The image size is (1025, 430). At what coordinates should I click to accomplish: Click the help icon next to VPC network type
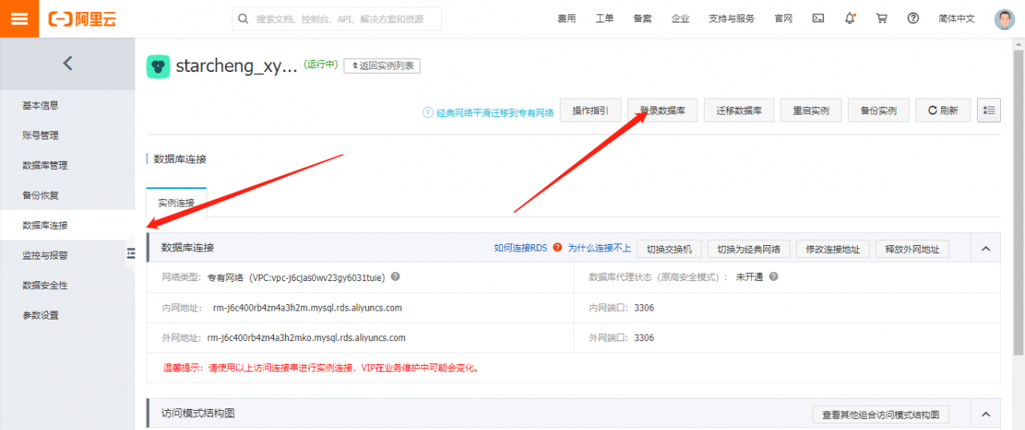(395, 277)
